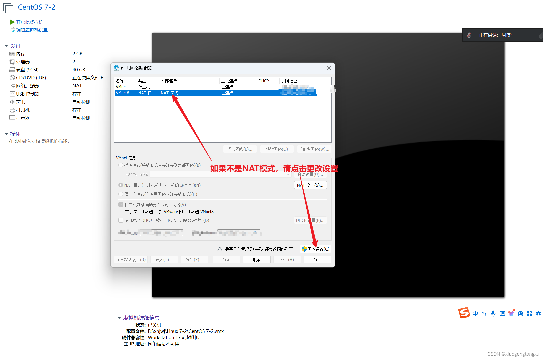Click the warning triangle beside the admin notice
Screen dimensions: 543x359
(x=220, y=249)
